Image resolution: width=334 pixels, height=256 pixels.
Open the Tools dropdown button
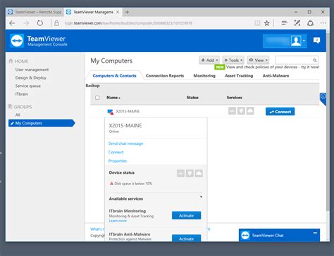233,60
